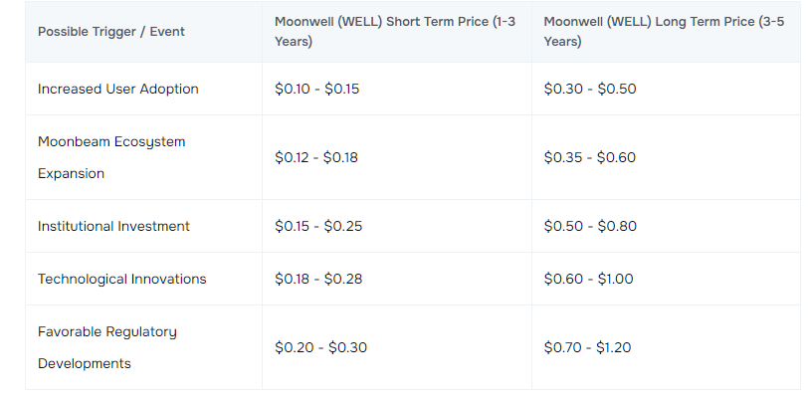Select the '$0.12 - $0.18' price range
The image size is (808, 401).
(316, 157)
